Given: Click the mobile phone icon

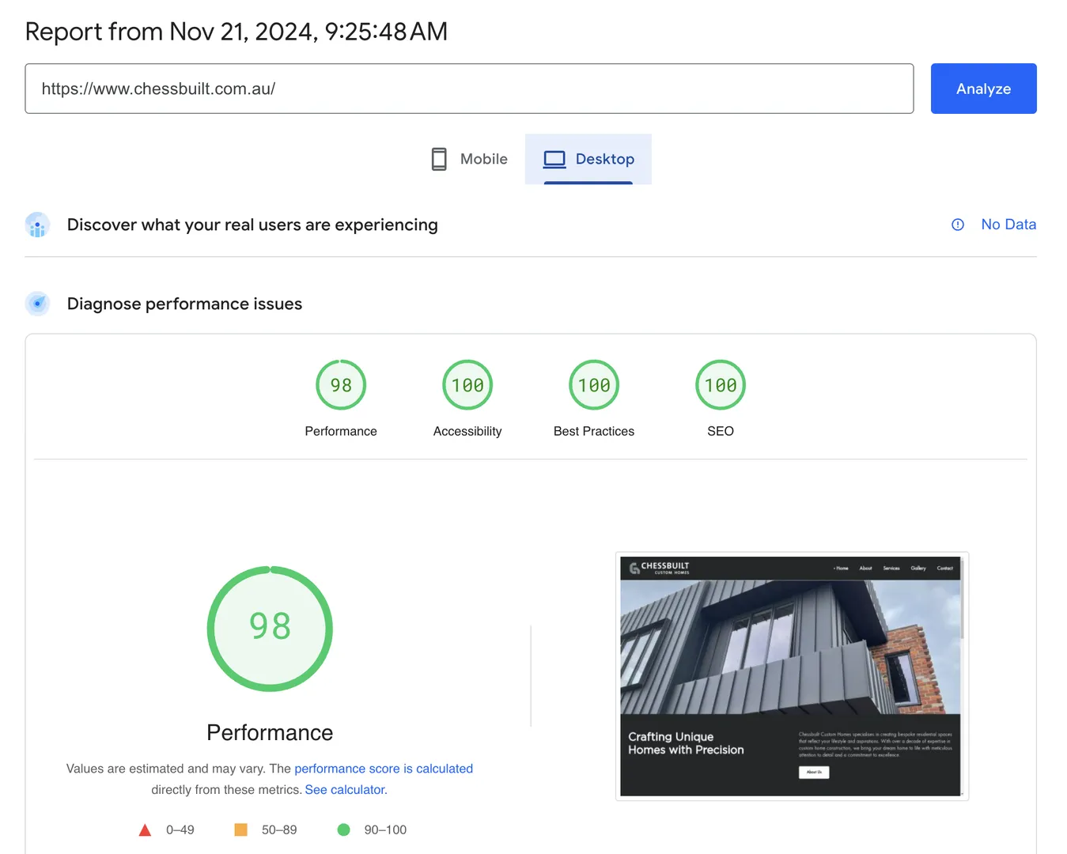Looking at the screenshot, I should tap(439, 159).
